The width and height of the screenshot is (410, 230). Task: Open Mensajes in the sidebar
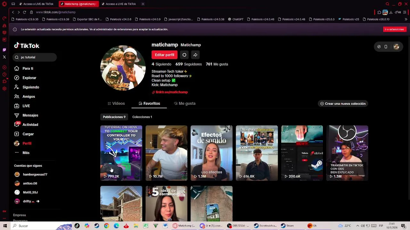pos(26,115)
